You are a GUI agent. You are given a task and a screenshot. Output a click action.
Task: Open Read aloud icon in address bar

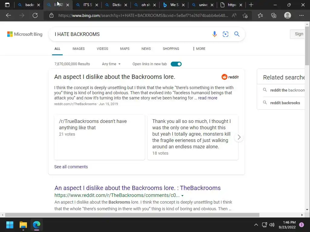pyautogui.click(x=234, y=15)
